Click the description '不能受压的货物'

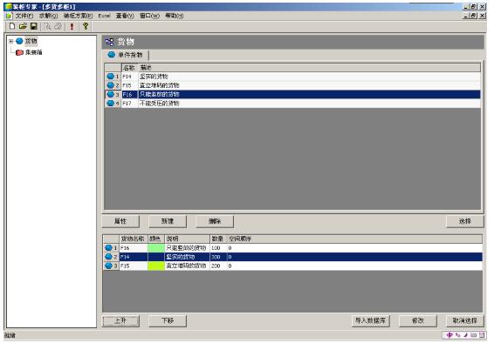click(160, 104)
